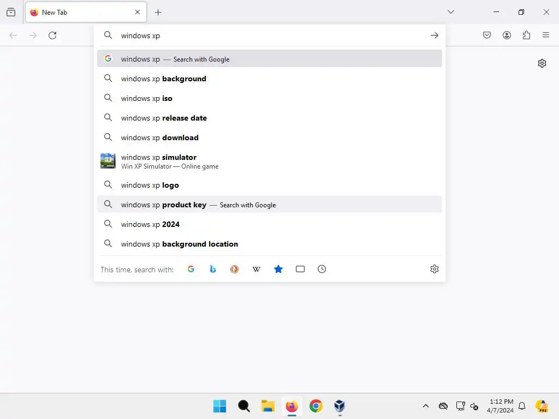Choose 'windows xp iso' suggestion
Viewport: 559px width, 419px height.
tap(270, 98)
